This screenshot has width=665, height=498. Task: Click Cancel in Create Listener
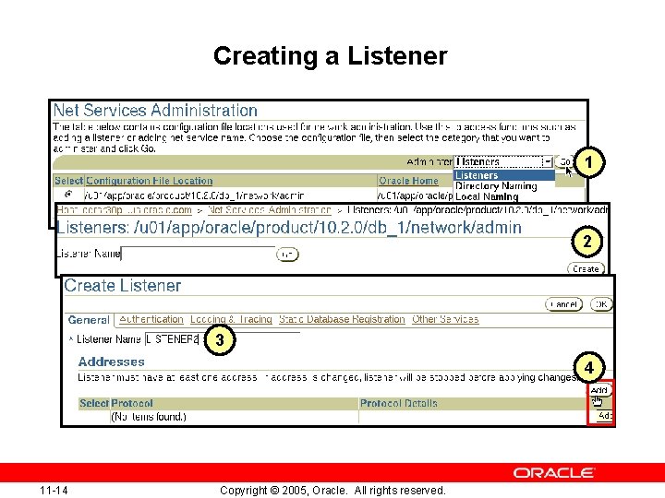563,304
